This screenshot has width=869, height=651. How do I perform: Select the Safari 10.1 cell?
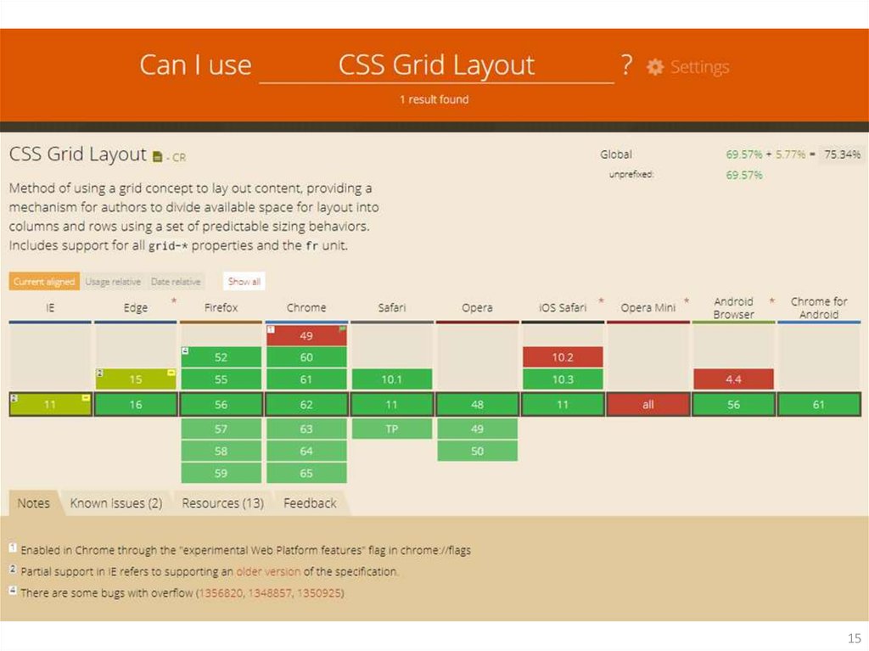pyautogui.click(x=392, y=379)
